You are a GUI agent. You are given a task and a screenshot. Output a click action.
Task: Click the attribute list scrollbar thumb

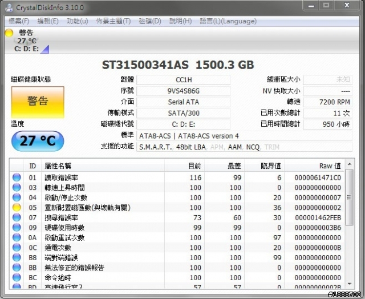(x=349, y=197)
